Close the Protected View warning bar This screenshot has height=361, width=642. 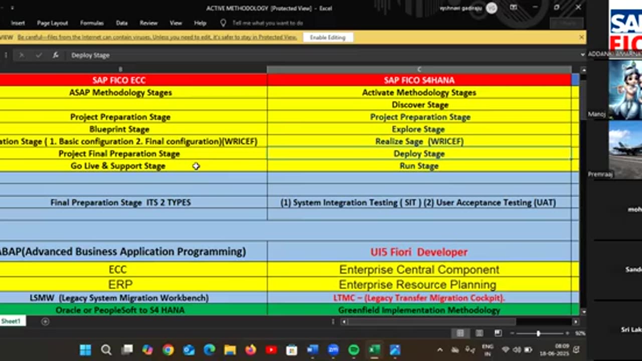coord(581,37)
